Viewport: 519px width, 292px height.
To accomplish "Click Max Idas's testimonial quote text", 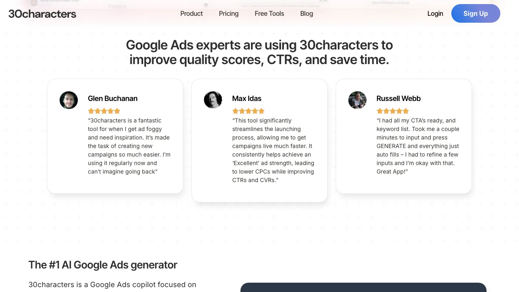I will click(x=273, y=150).
